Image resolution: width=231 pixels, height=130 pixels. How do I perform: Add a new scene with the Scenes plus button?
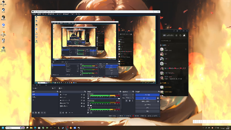(33, 113)
